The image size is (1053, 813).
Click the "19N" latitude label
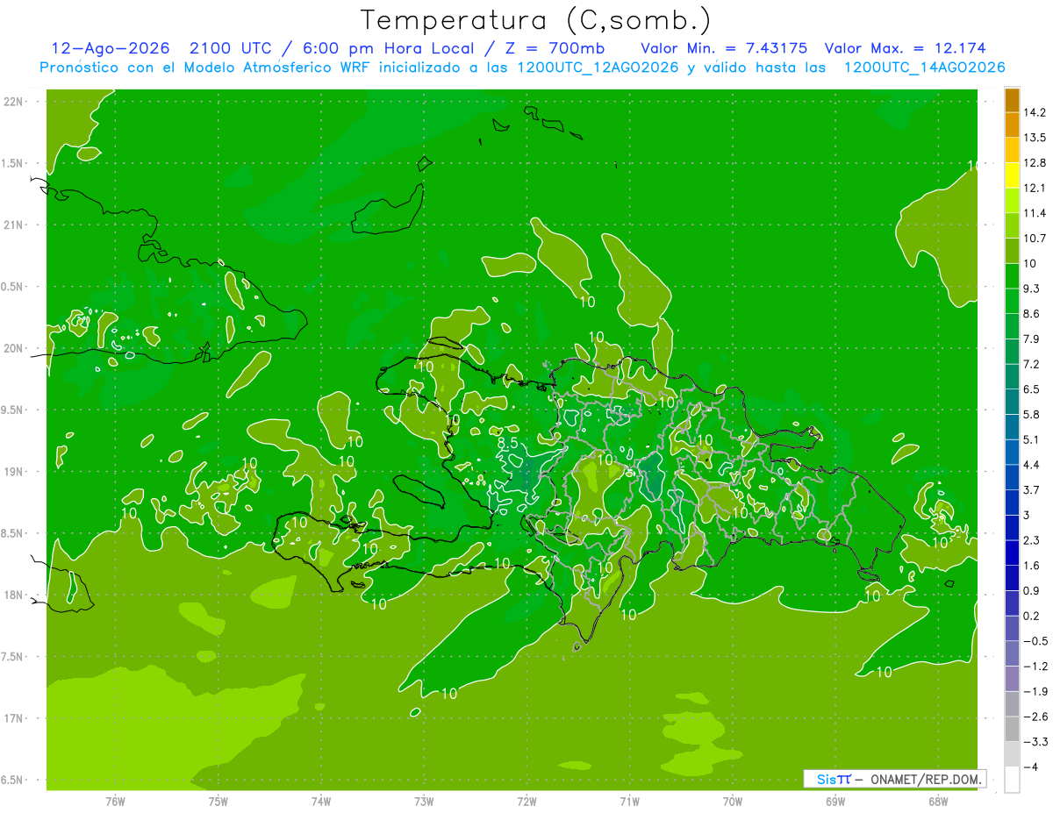click(x=13, y=472)
